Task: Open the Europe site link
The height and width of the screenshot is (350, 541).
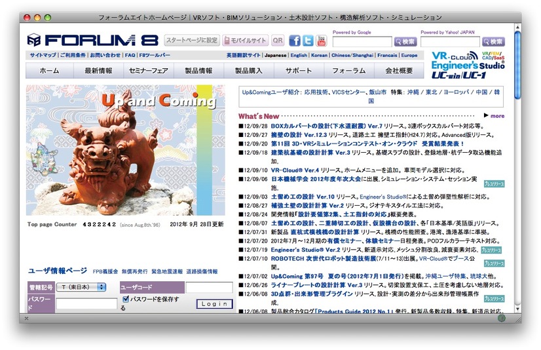Action: pyautogui.click(x=409, y=55)
